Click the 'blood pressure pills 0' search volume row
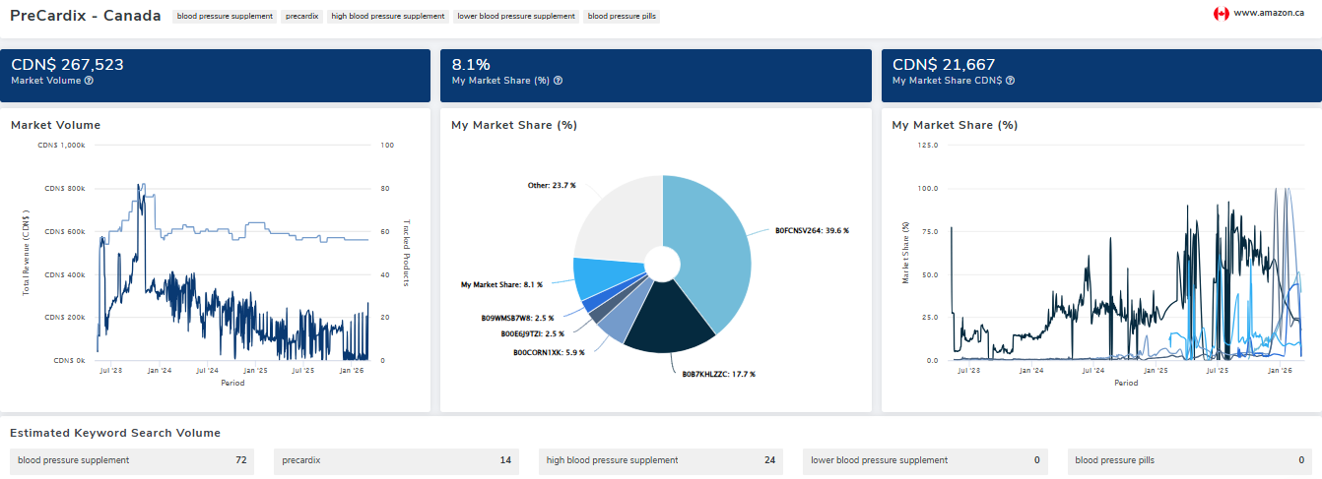Viewport: 1322px width, 479px height. pos(1190,460)
